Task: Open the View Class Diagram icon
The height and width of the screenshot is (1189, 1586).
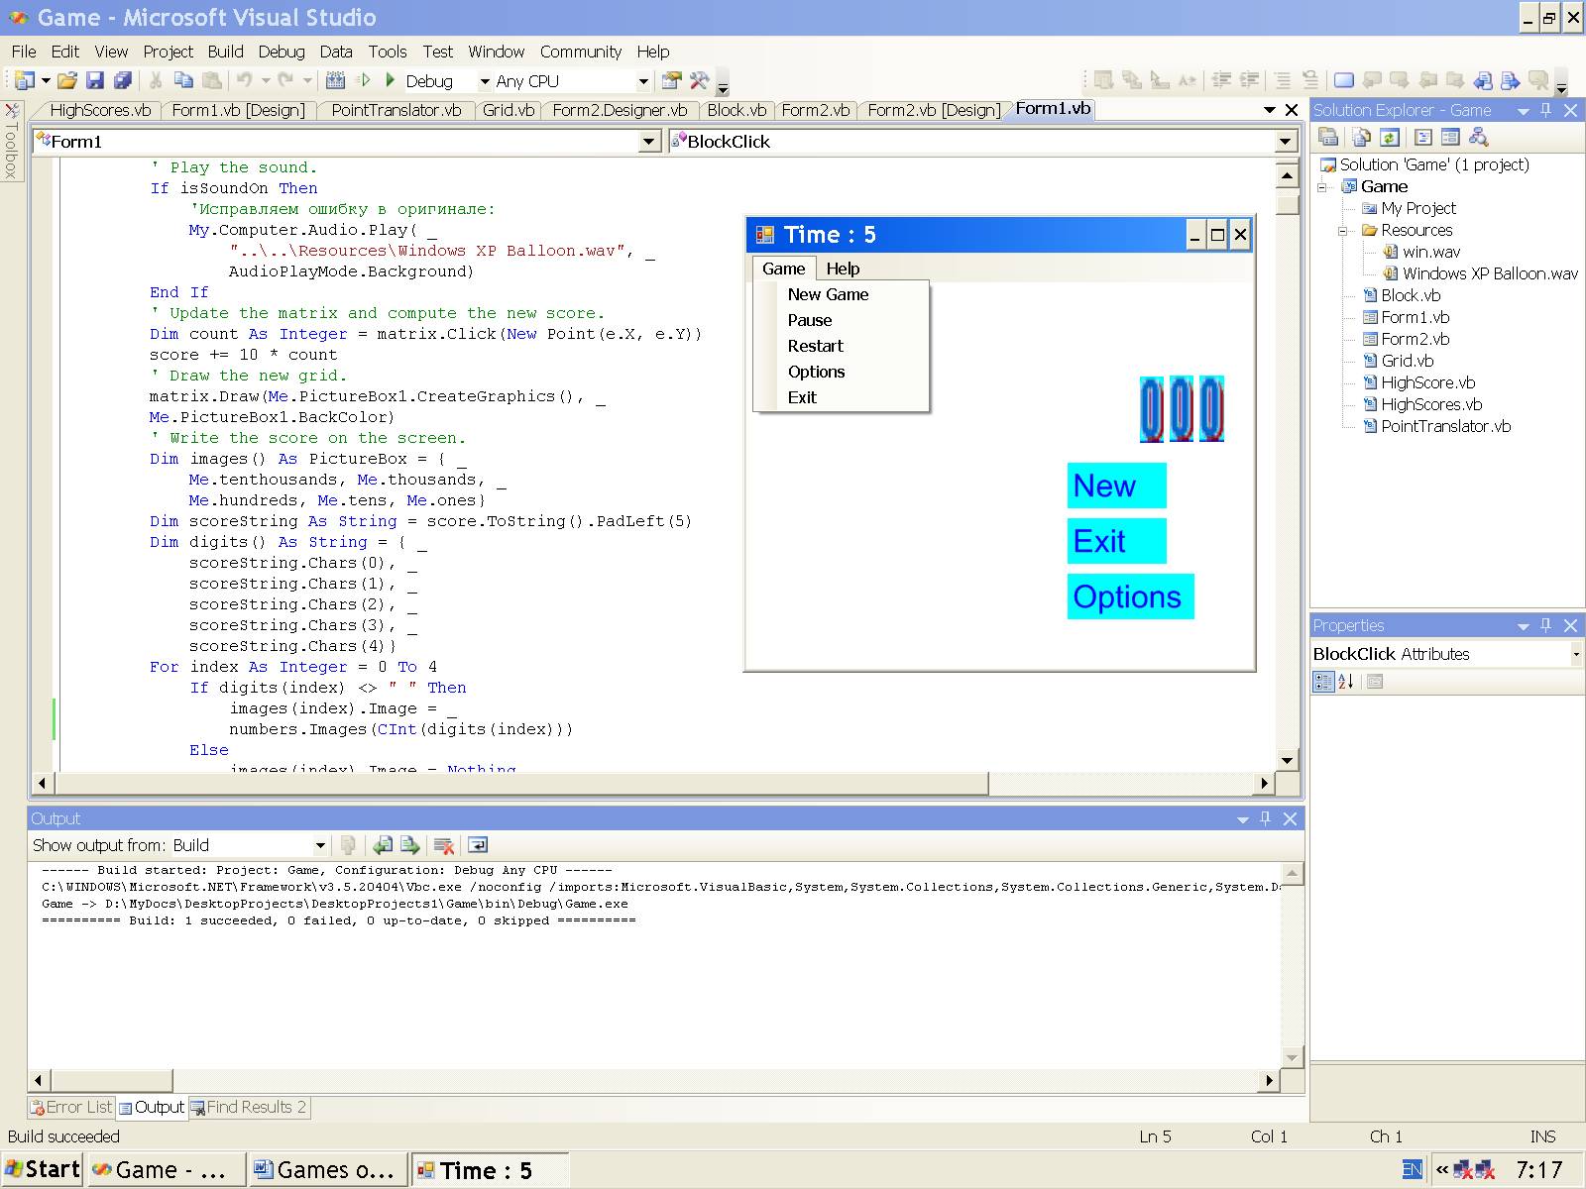Action: tap(1479, 138)
